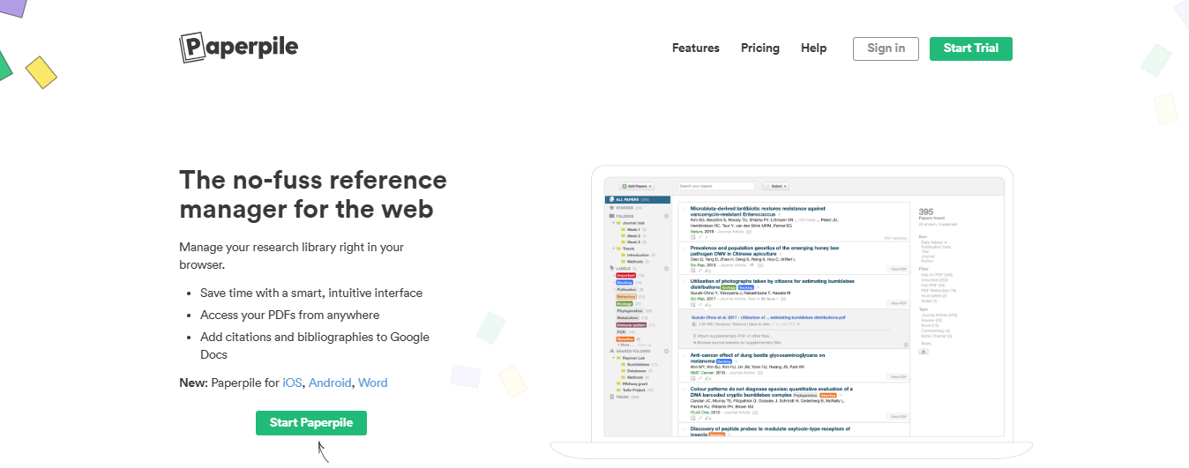Open the Introduction folder under Thesis
1189x468 pixels.
click(x=637, y=255)
